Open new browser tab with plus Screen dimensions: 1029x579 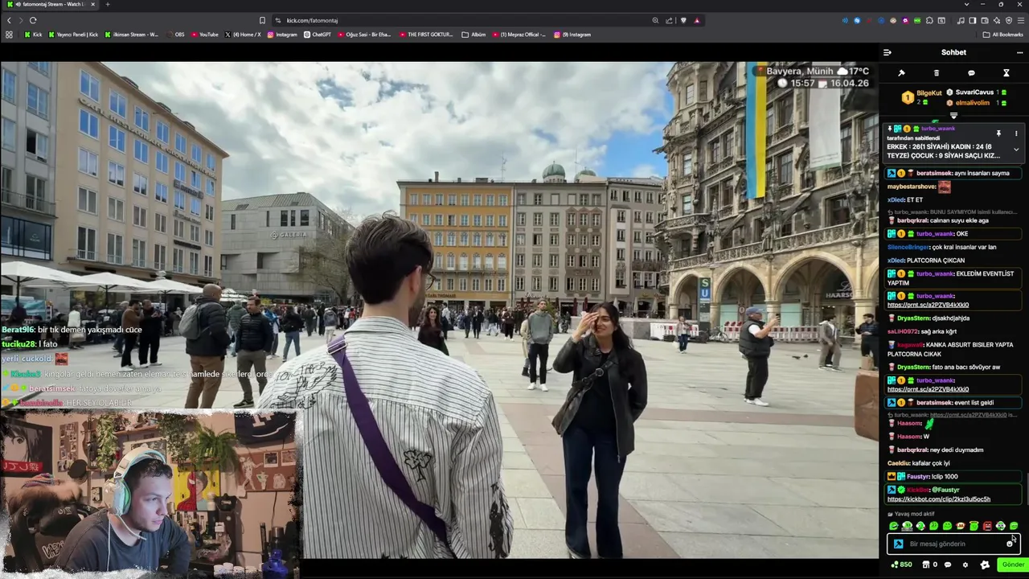[x=108, y=4]
